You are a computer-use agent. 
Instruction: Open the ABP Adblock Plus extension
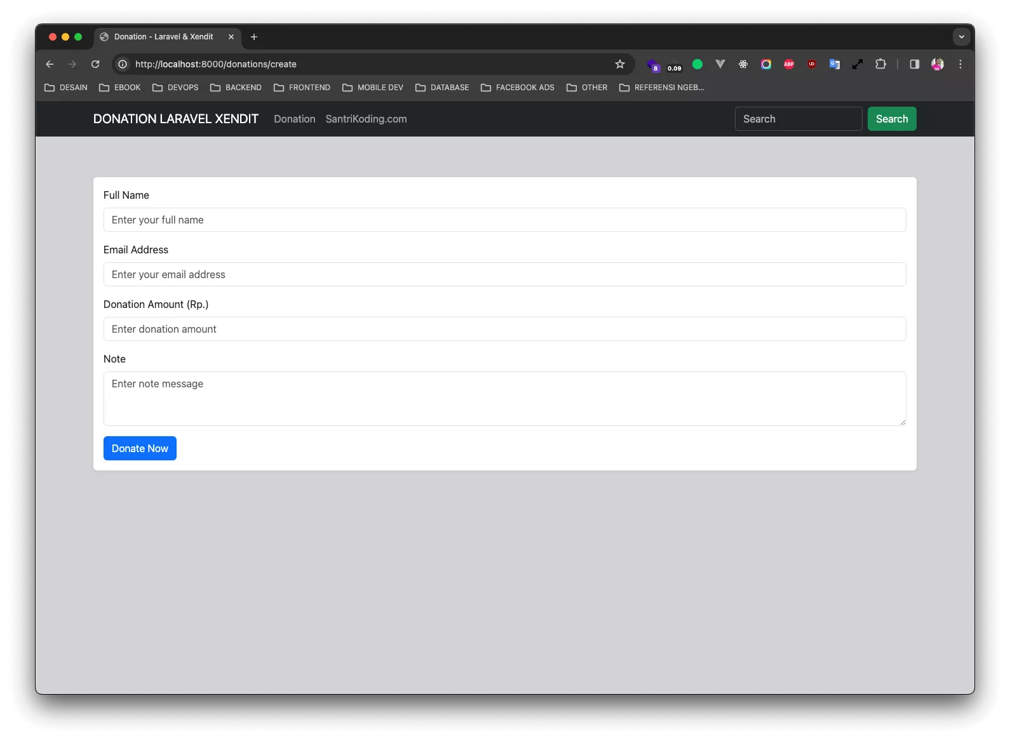pos(789,64)
